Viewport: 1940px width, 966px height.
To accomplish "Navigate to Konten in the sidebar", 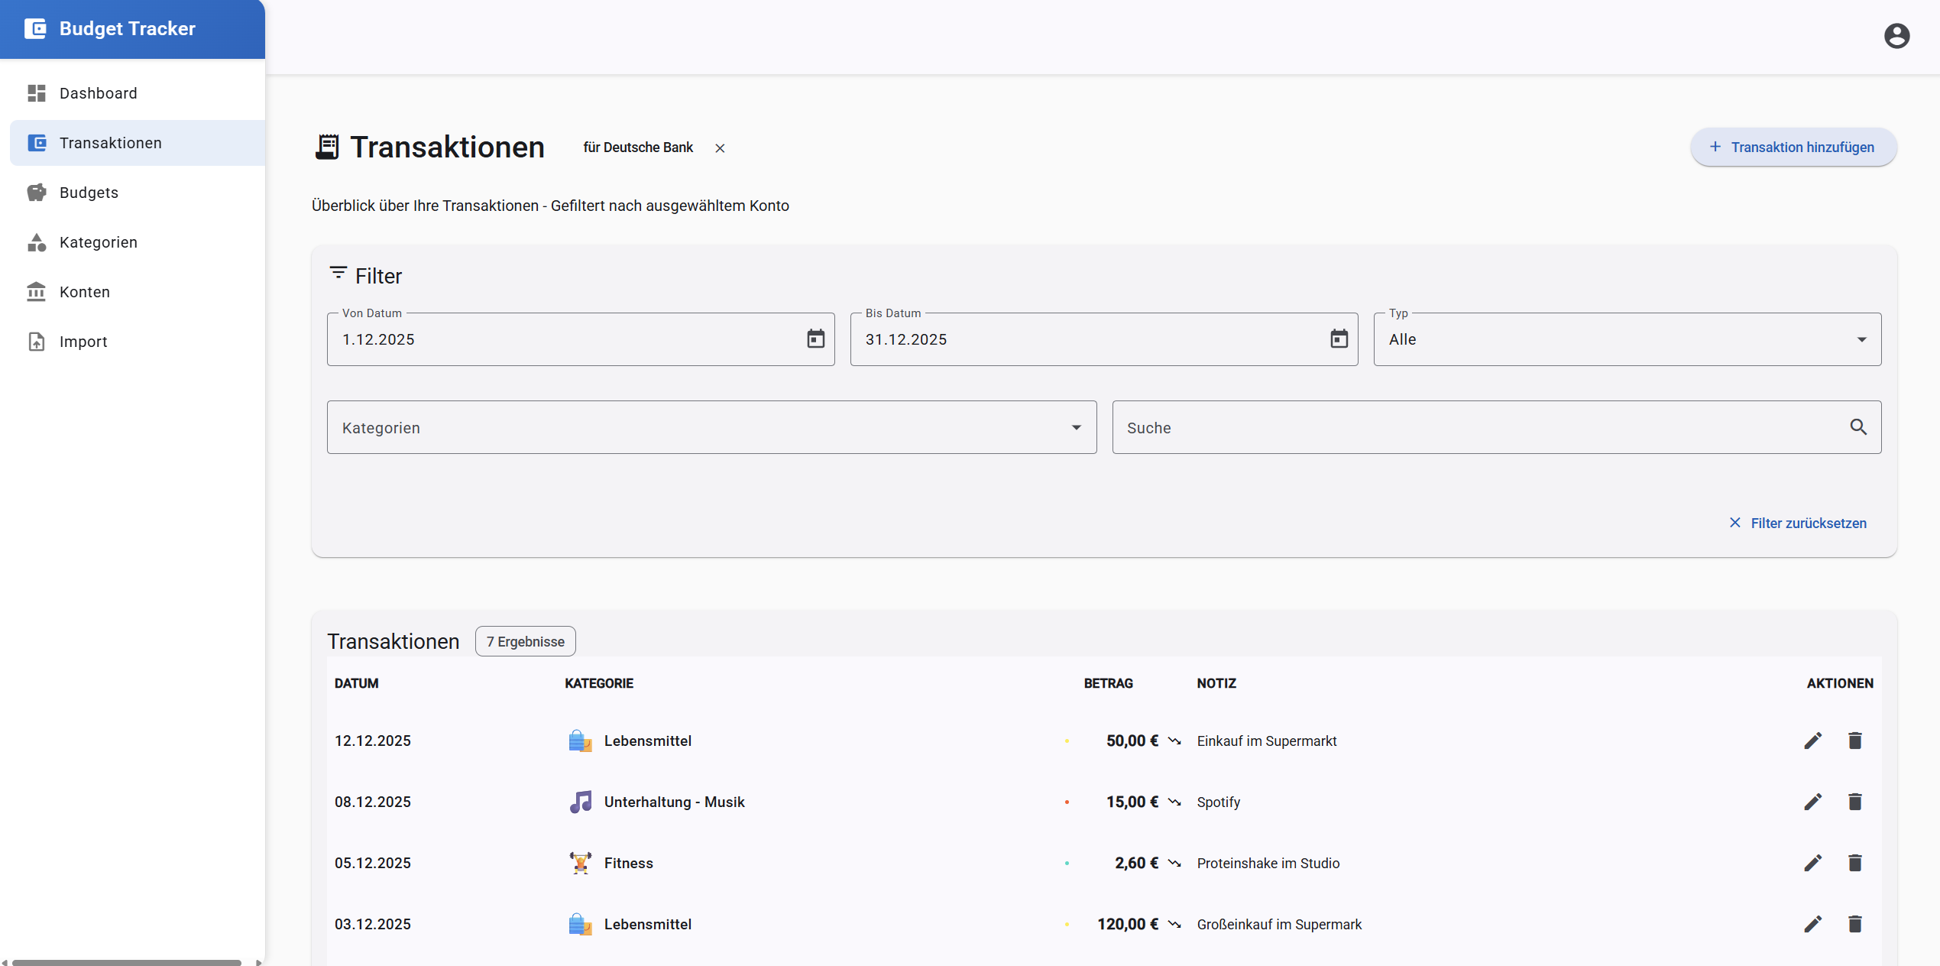I will (x=138, y=292).
